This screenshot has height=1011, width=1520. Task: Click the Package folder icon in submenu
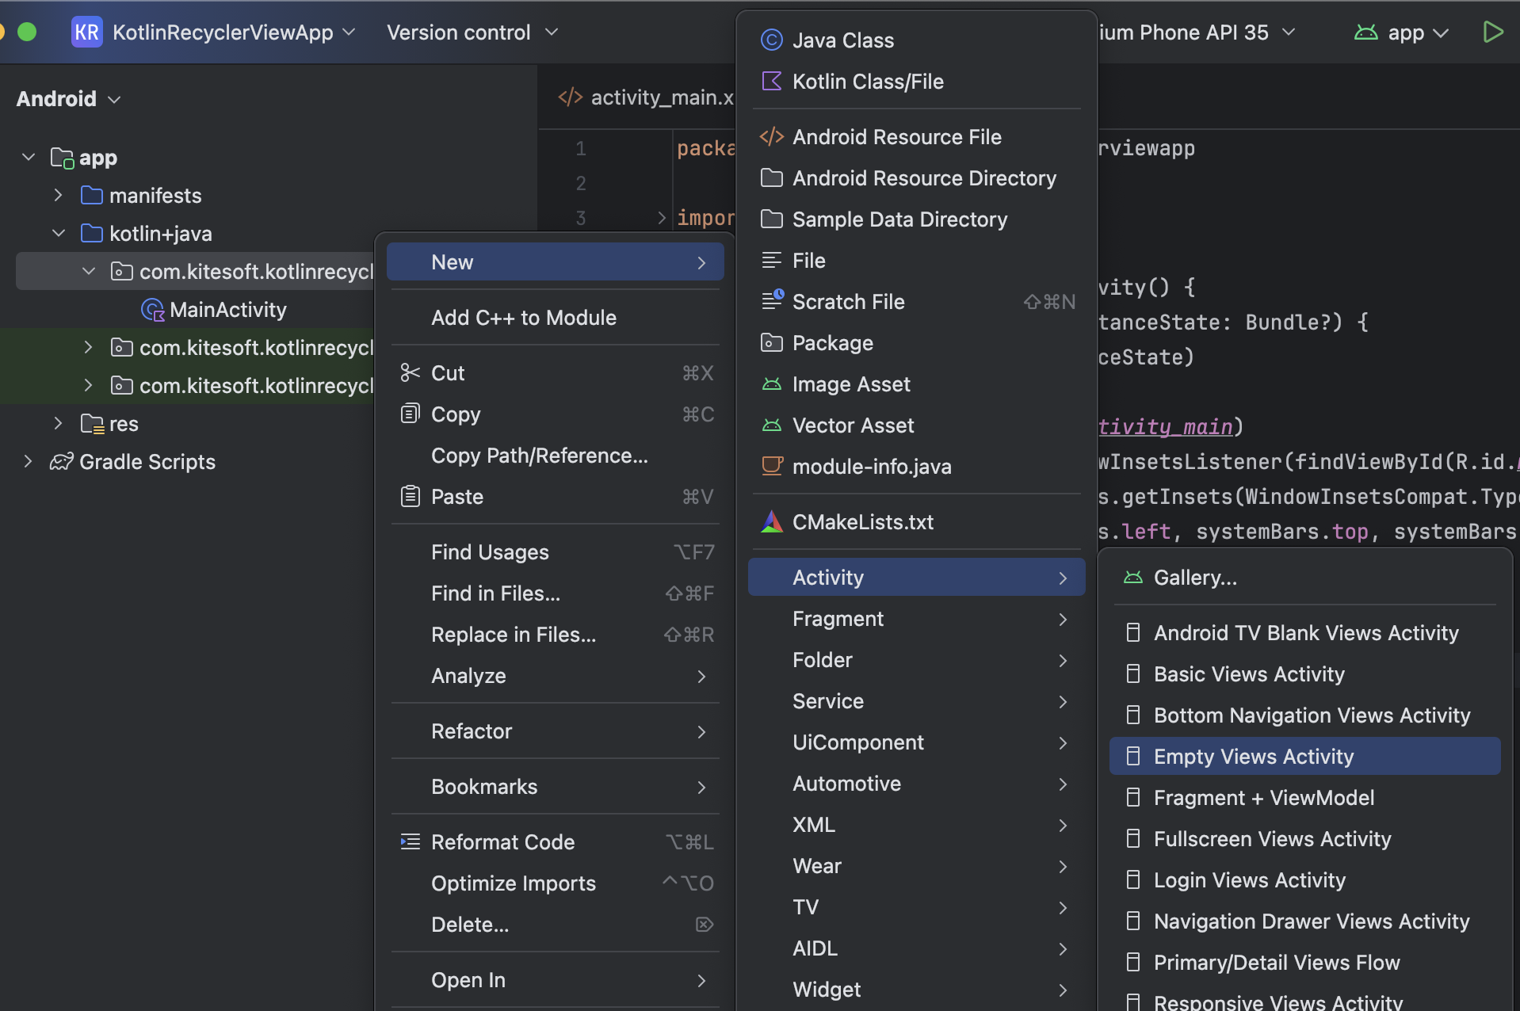(771, 343)
